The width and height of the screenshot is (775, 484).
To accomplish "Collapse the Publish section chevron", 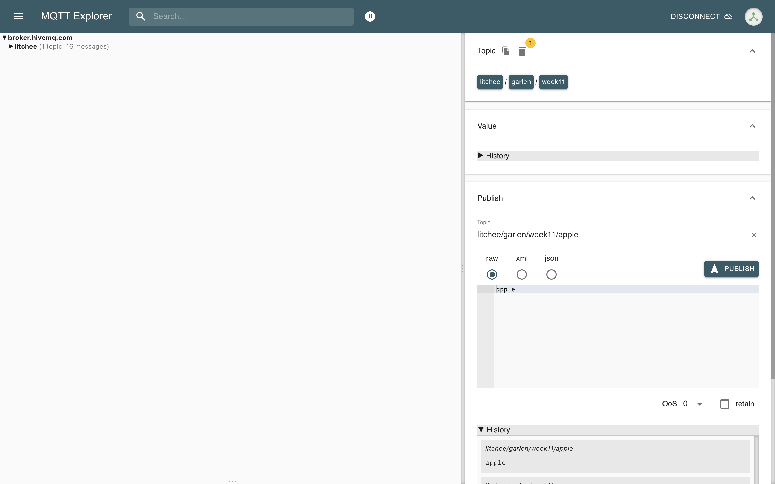I will 752,198.
